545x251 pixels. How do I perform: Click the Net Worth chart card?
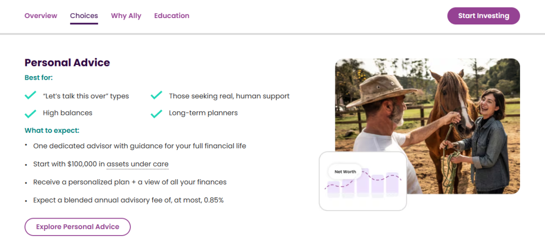coord(362,181)
